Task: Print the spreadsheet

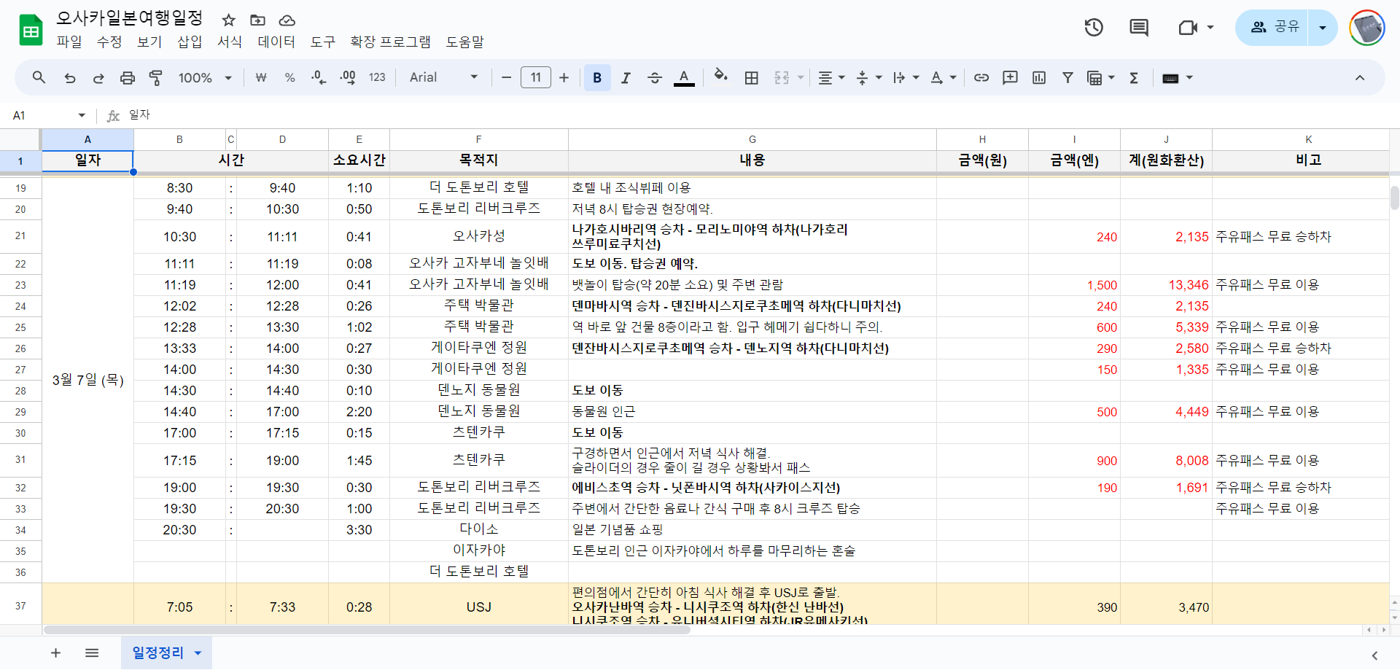Action: click(x=128, y=77)
